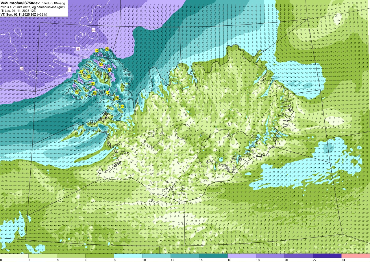Click the 4–6 m/s legend color block

pyautogui.click(x=71, y=256)
